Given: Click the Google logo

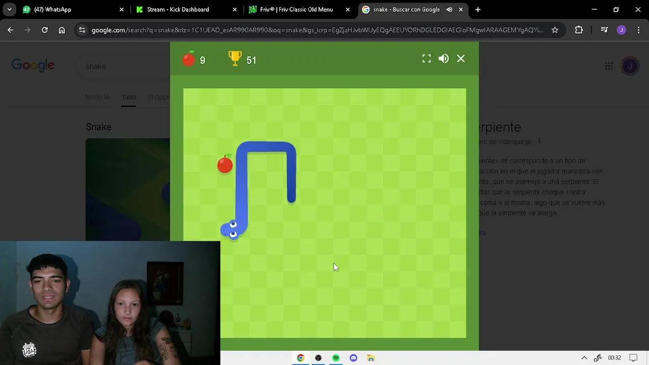Looking at the screenshot, I should (33, 65).
